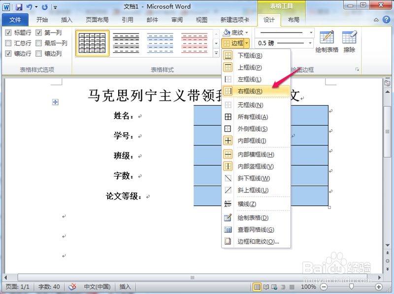Click the spelling check icon in status bar
The width and height of the screenshot is (394, 294).
click(x=72, y=287)
